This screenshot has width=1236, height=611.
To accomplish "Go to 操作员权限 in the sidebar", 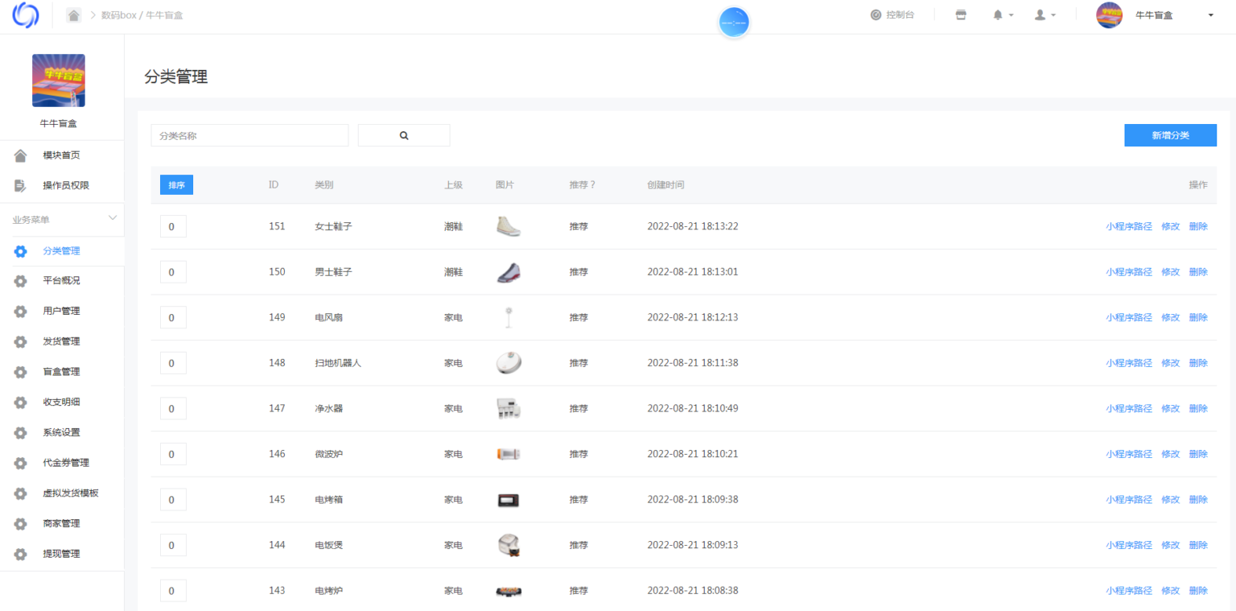I will 66,186.
